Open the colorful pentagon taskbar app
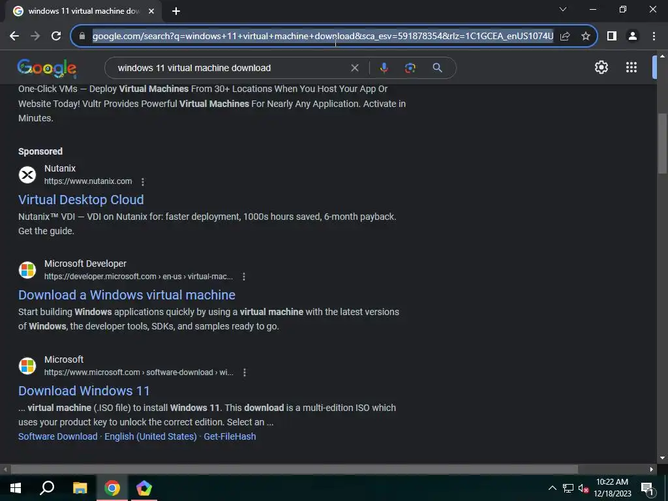 click(x=144, y=488)
